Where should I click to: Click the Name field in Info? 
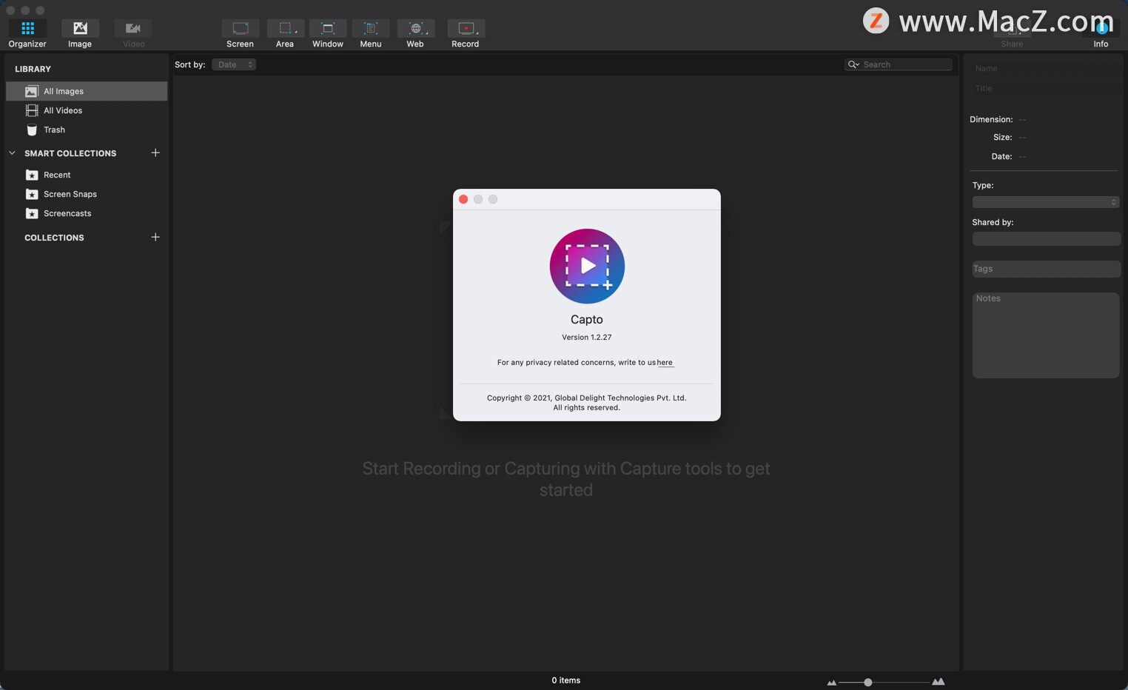coord(1045,68)
